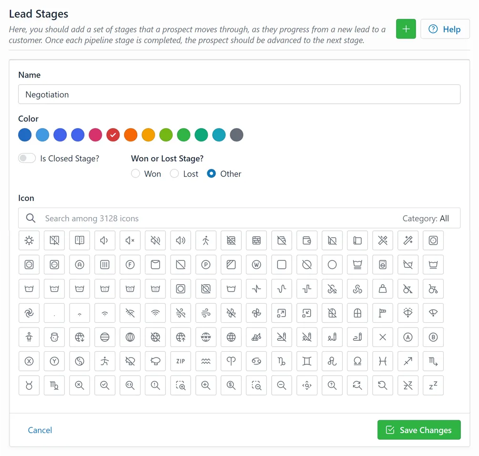Select the ZIP file icon
This screenshot has height=456, width=479.
click(181, 361)
